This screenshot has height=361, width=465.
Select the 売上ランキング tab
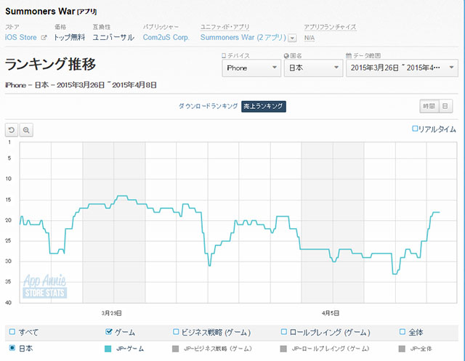[x=263, y=106]
